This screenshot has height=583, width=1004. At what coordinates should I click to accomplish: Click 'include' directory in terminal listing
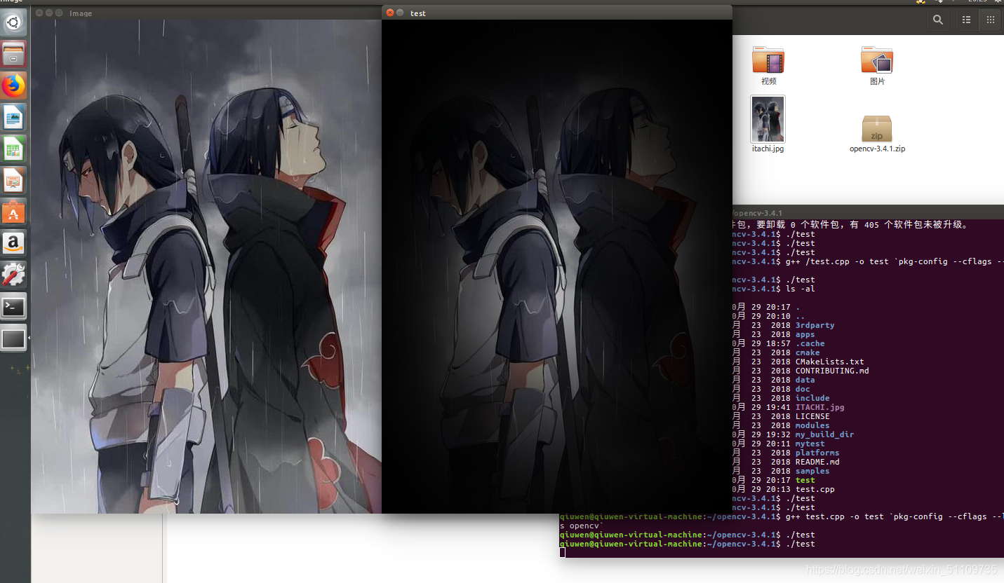tap(812, 398)
